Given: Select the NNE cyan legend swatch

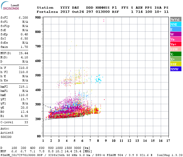Looking at the screenshot, I should point(176,24).
